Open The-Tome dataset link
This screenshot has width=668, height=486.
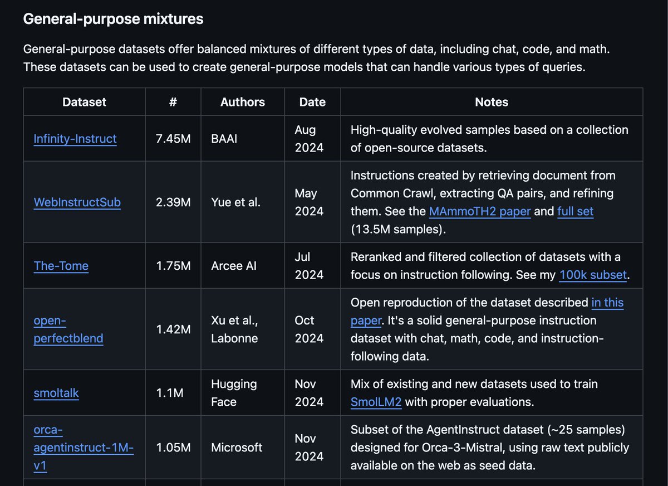click(x=61, y=266)
